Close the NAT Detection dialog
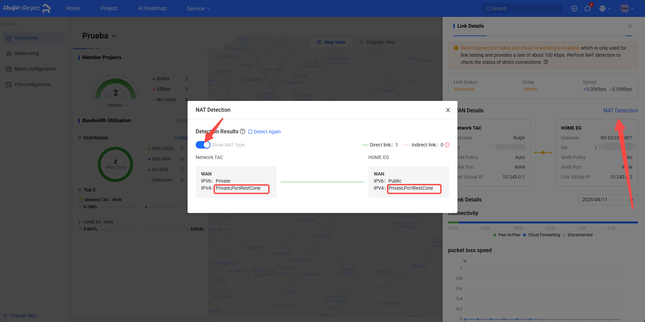The width and height of the screenshot is (645, 322). [x=448, y=110]
